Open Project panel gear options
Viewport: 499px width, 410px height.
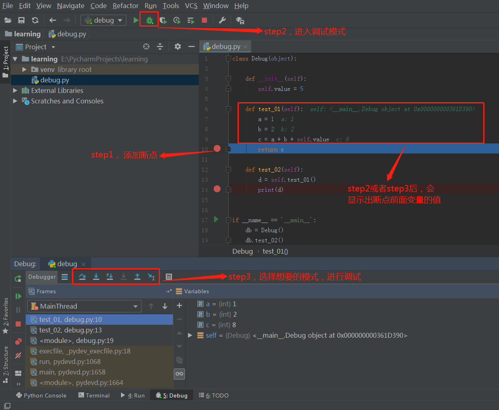tap(178, 46)
